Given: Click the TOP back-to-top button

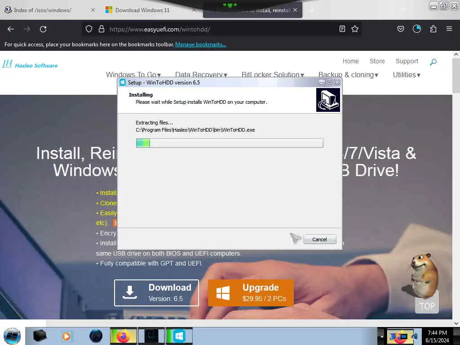Looking at the screenshot, I should point(427,305).
